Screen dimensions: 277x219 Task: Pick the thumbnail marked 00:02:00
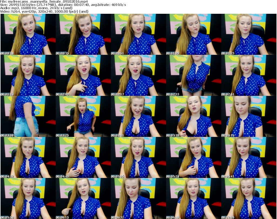pyautogui.click(x=83, y=75)
